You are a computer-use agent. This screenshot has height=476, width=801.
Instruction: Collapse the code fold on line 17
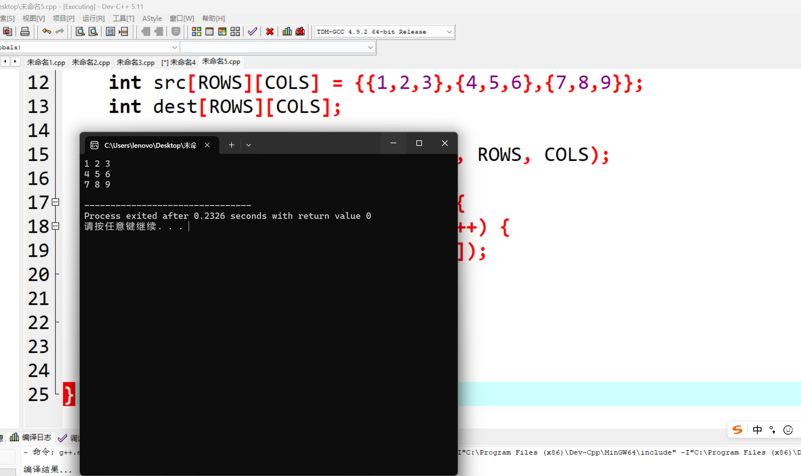point(56,202)
